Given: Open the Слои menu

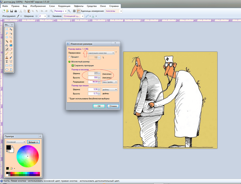Looking at the screenshot, I should point(52,6).
